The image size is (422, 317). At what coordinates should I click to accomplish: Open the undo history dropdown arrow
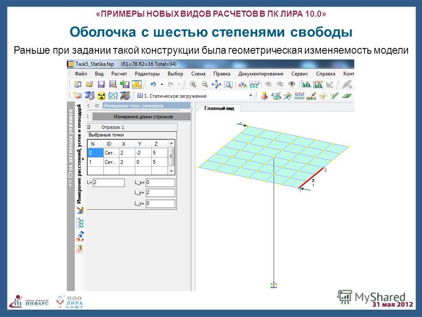(x=162, y=85)
